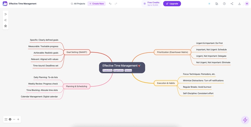Select right-sided layout icon

[x=6, y=14]
